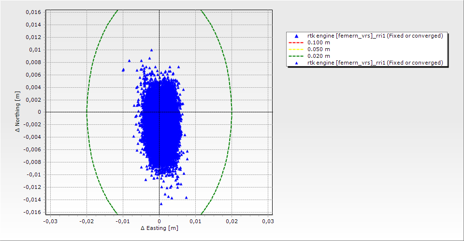Click green dashed ellipse at -0,02 Easting crossing
Viewport: 464px width, 241px height.
tap(87, 112)
